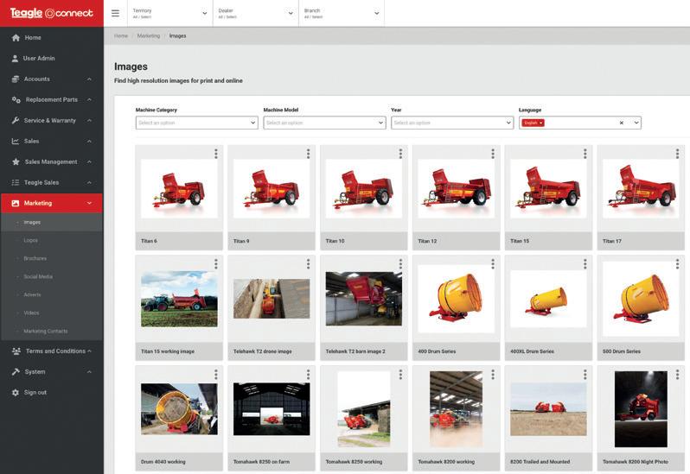Collapse the Marketing menu chevron

(x=89, y=203)
